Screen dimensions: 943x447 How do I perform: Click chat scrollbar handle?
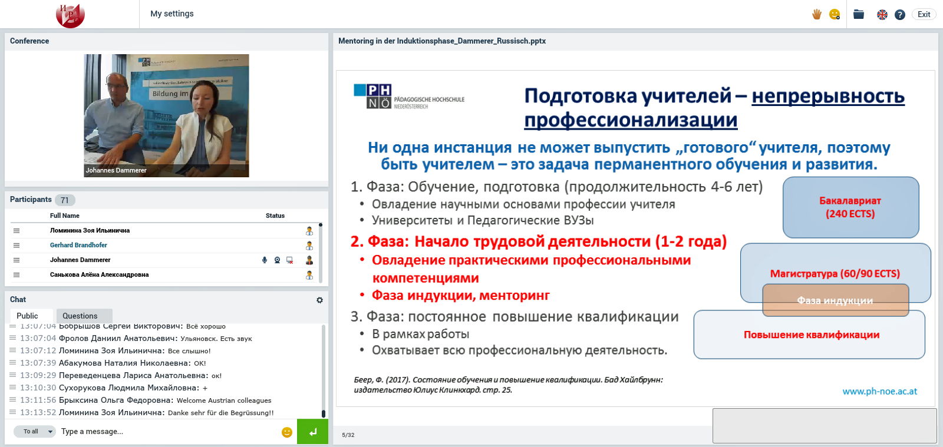point(323,414)
